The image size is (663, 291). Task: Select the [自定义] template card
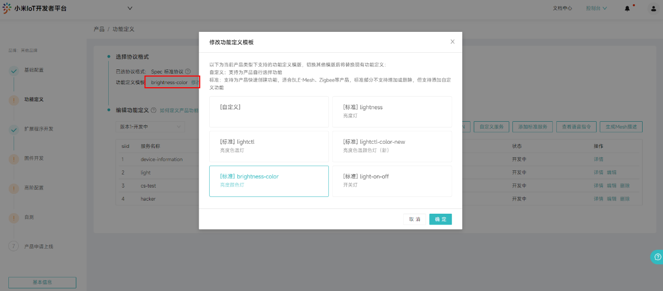point(269,111)
